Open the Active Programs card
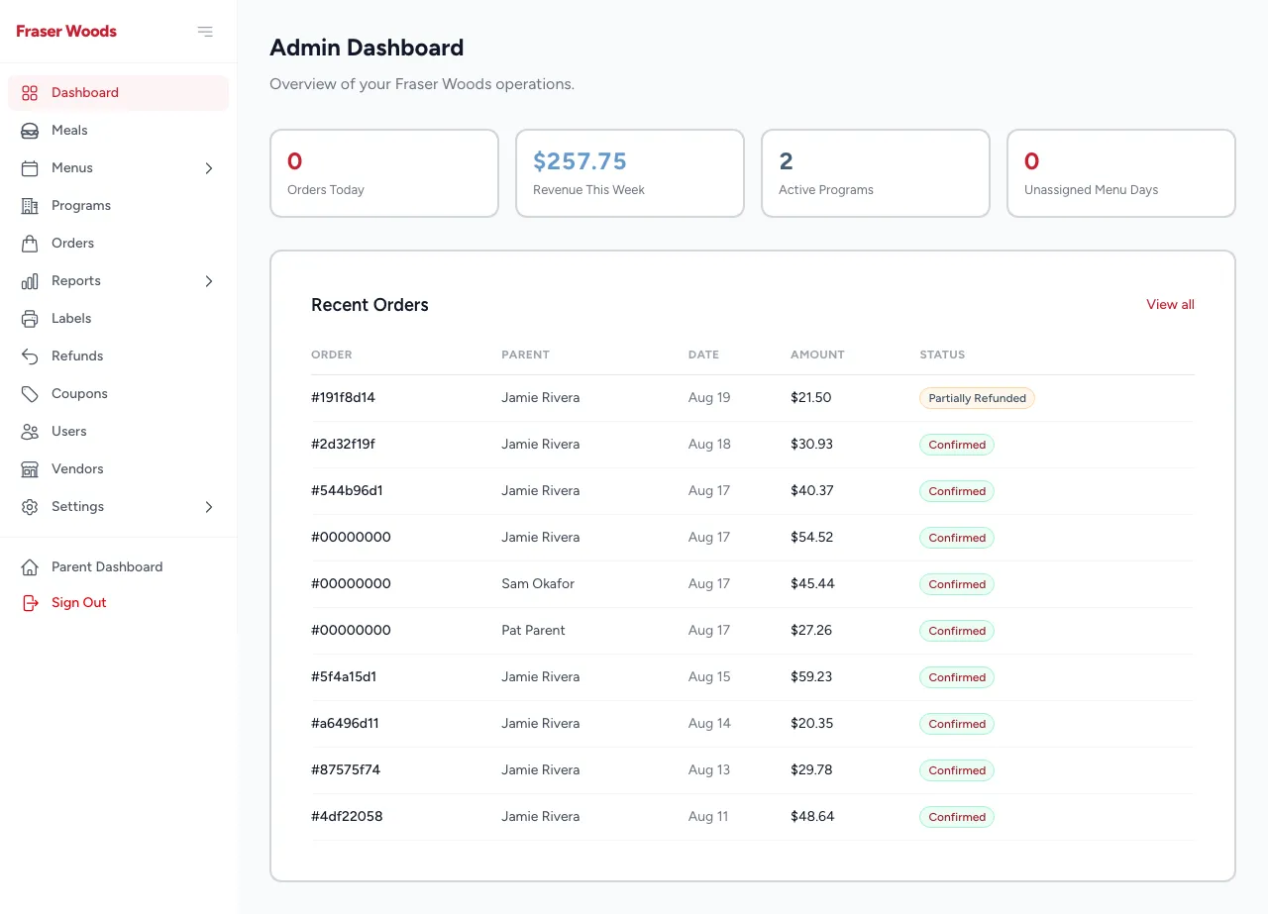1268x914 pixels. (876, 173)
